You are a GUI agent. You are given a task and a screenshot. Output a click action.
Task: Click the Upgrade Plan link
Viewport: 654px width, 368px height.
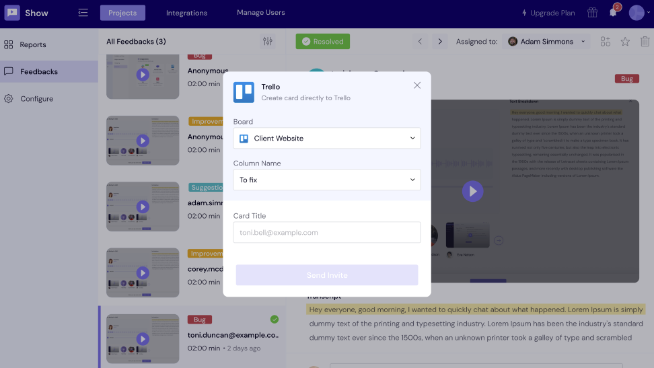click(x=548, y=13)
